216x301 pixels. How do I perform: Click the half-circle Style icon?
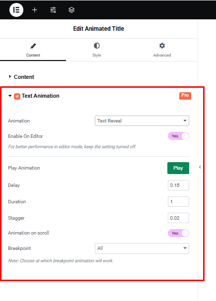[x=97, y=46]
